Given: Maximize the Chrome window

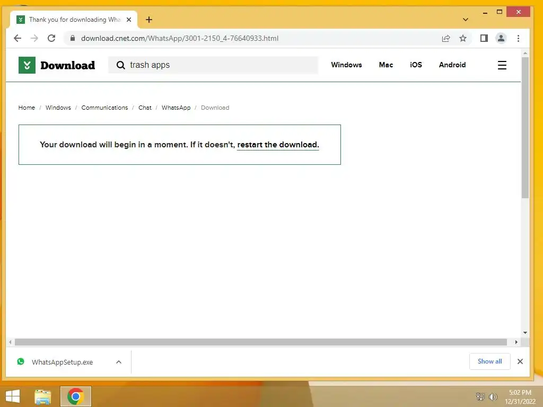Looking at the screenshot, I should 500,12.
